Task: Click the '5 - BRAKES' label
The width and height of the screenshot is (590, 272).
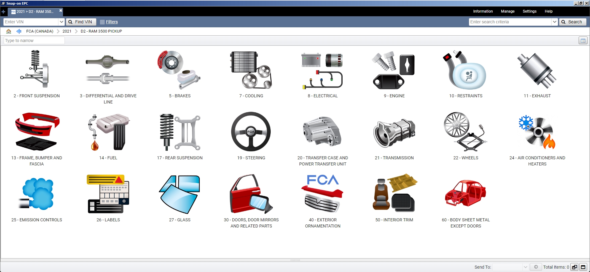Action: 180,96
